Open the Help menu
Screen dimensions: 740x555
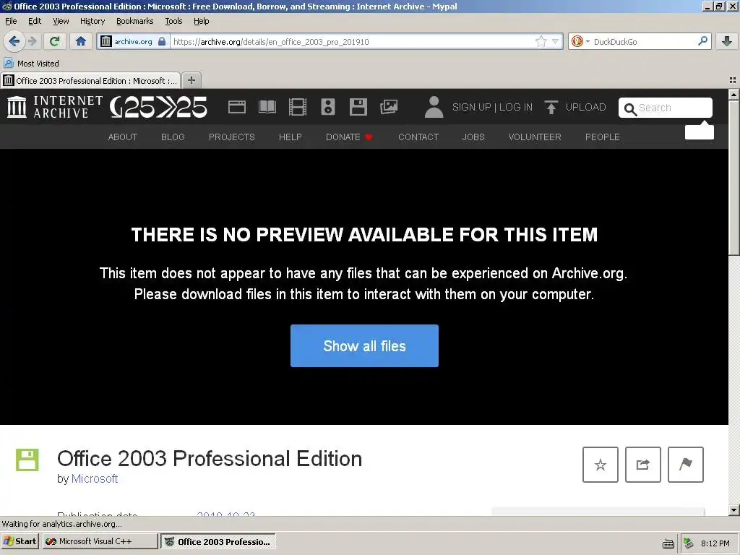pyautogui.click(x=201, y=21)
